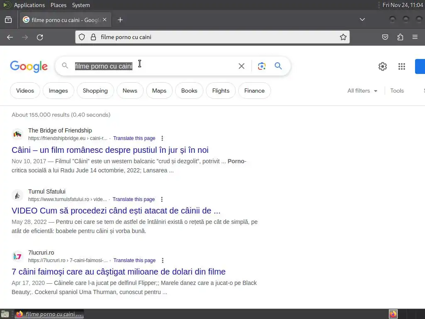Click the Google logo
The height and width of the screenshot is (319, 425).
point(29,66)
